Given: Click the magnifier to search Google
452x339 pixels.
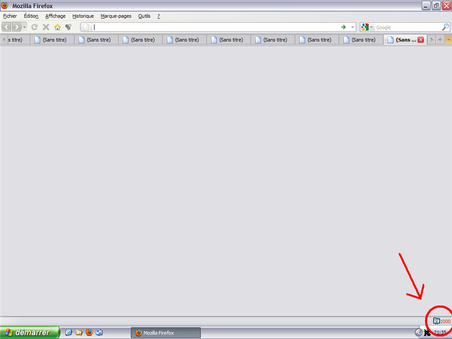Looking at the screenshot, I should click(x=446, y=27).
